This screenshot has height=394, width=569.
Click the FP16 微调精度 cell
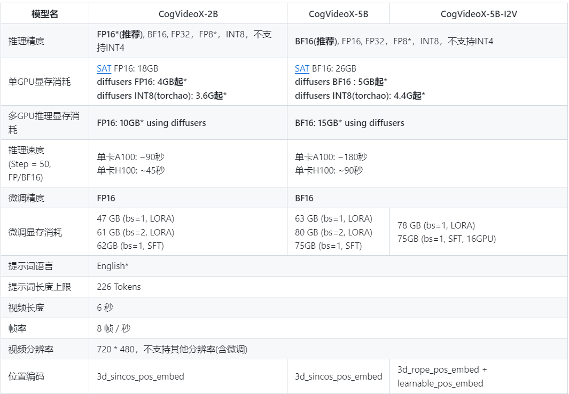(x=188, y=198)
